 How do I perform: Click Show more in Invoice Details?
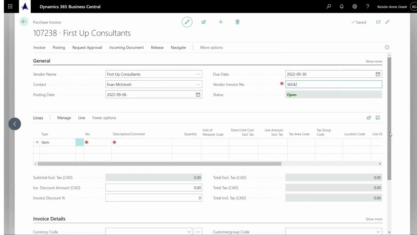(374, 219)
